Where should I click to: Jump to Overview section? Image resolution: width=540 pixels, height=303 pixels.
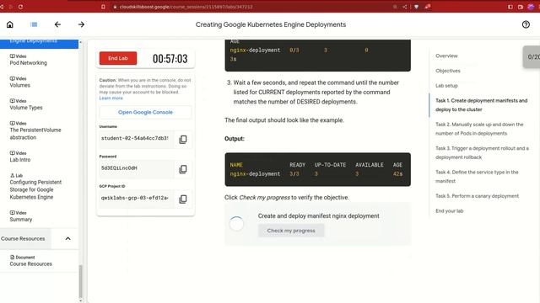point(446,56)
